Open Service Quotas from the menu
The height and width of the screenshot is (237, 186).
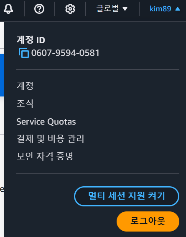point(46,122)
